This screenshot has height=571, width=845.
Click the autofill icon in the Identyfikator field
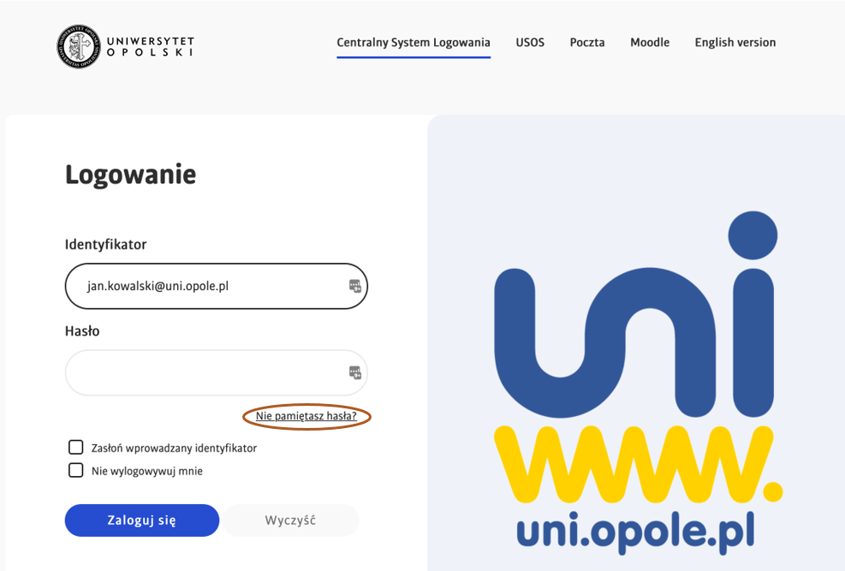pyautogui.click(x=355, y=286)
